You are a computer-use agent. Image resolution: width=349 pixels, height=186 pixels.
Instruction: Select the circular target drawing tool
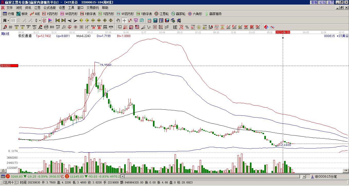pos(70,27)
